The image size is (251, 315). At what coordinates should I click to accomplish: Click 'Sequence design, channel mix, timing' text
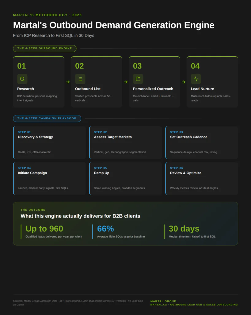194,152
